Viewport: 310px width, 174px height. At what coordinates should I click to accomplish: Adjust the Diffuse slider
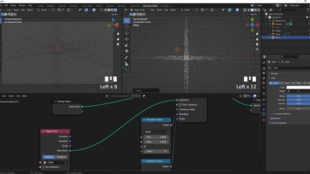click(298, 96)
